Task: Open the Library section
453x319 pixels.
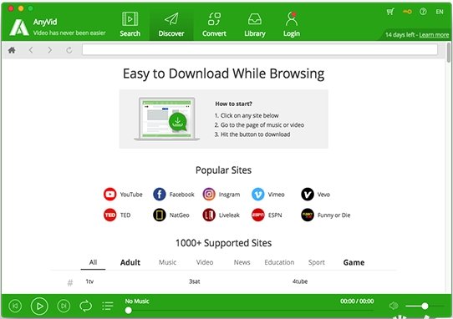Action: 255,19
